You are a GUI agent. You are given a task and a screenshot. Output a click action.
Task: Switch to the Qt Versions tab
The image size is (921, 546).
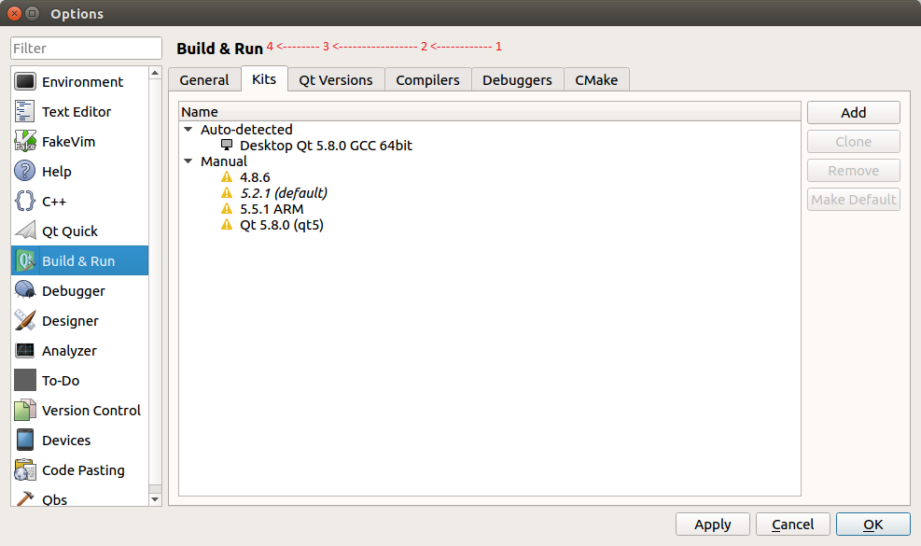pos(336,80)
